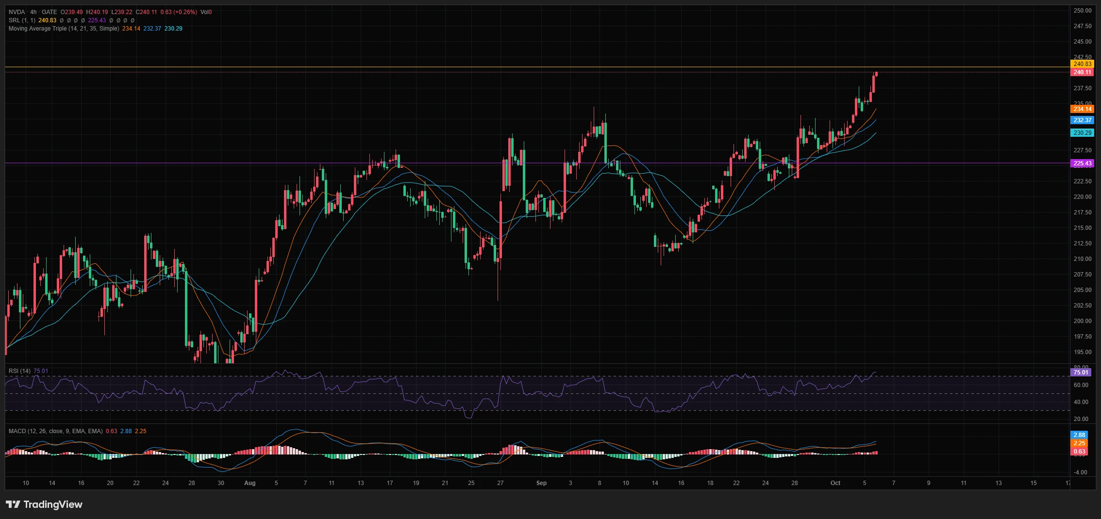Click the H240.19 high value in legend
The image size is (1101, 519).
[97, 12]
